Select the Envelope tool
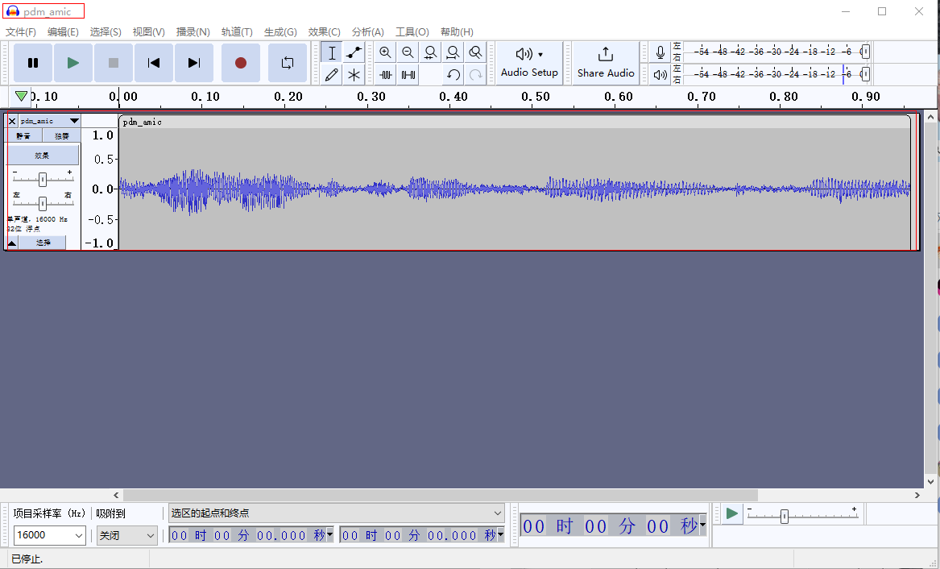This screenshot has height=569, width=940. [354, 53]
